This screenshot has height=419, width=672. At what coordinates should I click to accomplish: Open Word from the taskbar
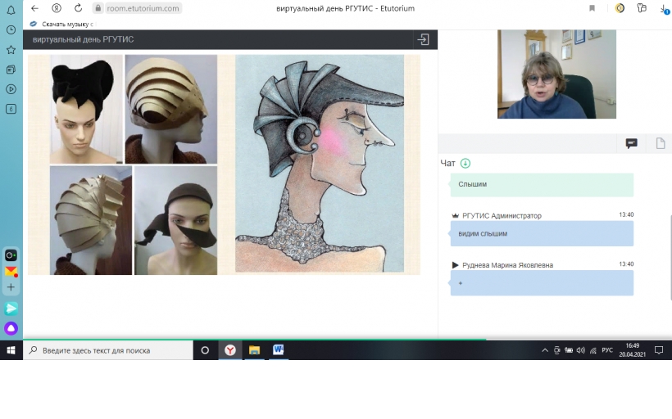[x=278, y=350]
